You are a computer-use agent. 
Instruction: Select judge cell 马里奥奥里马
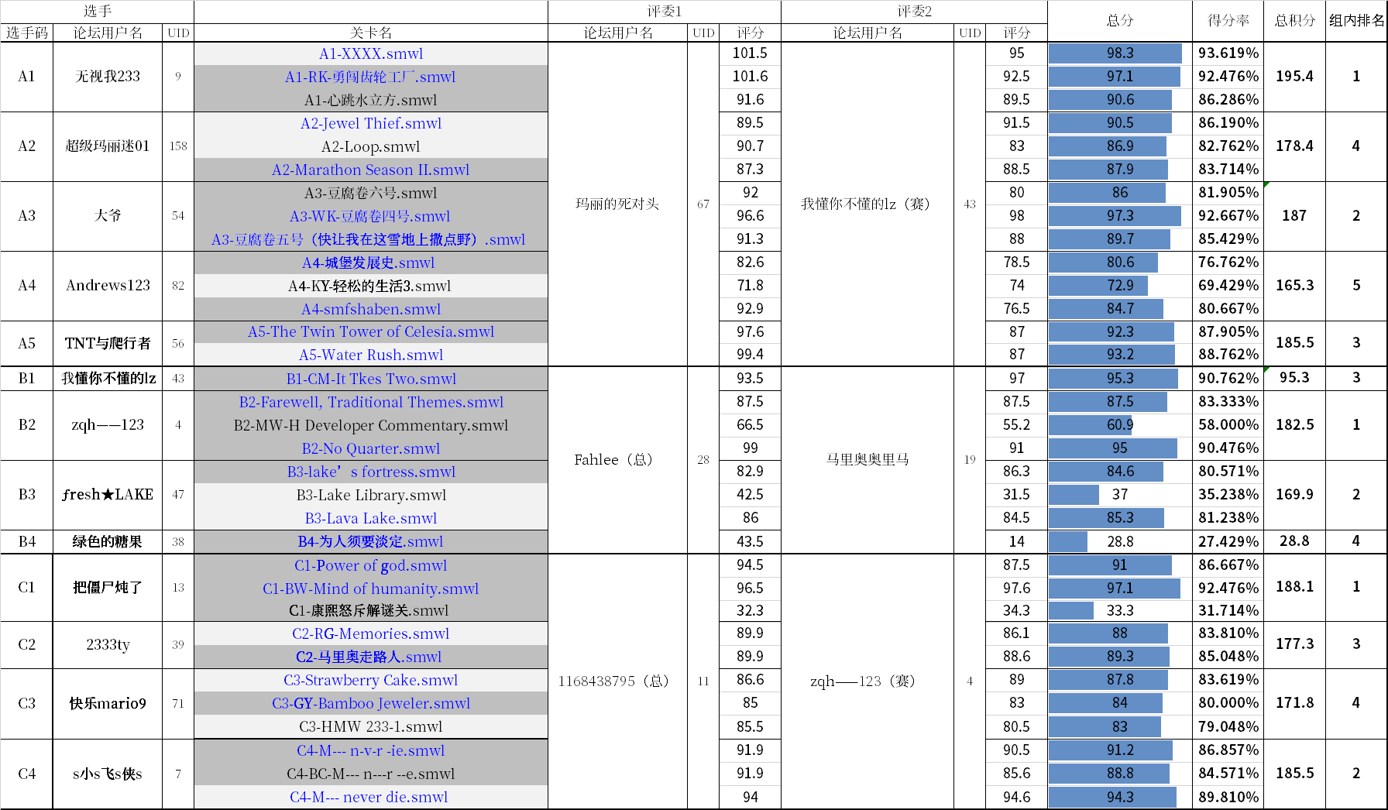click(867, 459)
